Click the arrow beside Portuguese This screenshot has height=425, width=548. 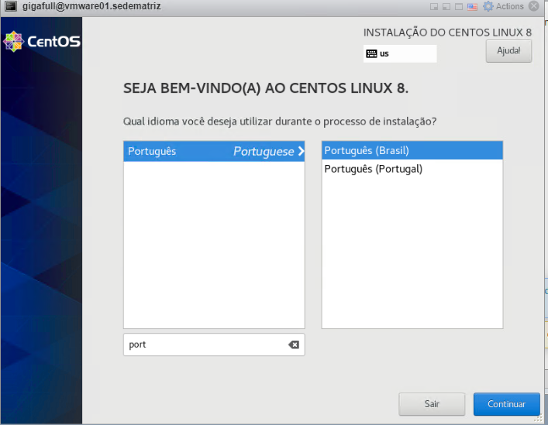301,152
